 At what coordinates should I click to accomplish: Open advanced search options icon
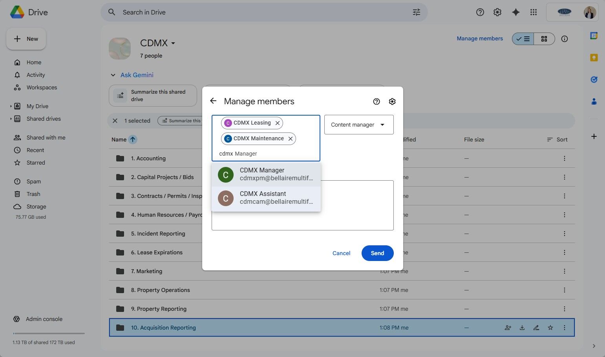pos(417,12)
